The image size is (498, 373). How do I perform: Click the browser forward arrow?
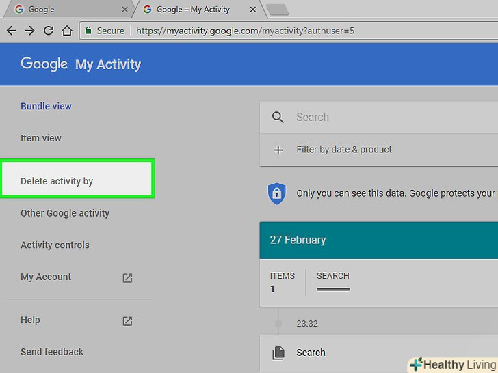29,31
